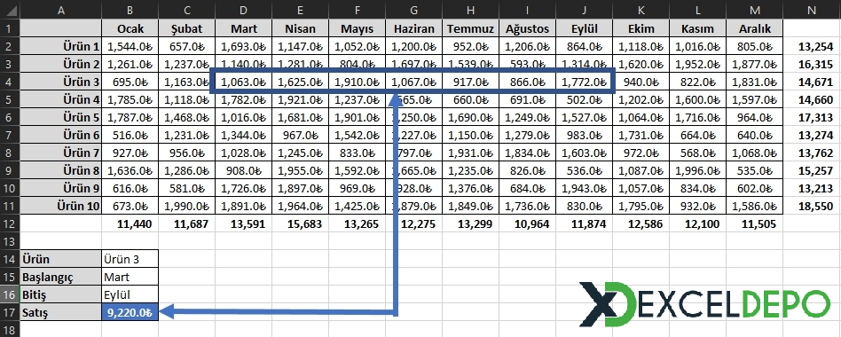The image size is (841, 337).
Task: Select the select-all corner of the sheet
Action: pyautogui.click(x=10, y=10)
